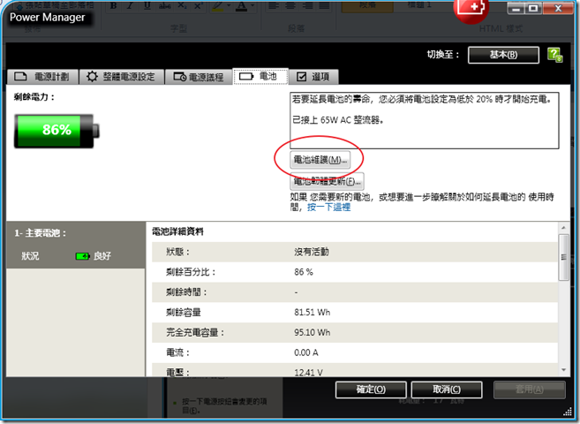Open the 選項 tab
The image size is (580, 424).
click(313, 77)
